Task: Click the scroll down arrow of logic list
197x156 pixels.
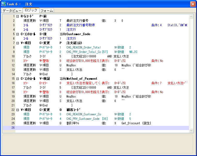Action: click(191, 130)
